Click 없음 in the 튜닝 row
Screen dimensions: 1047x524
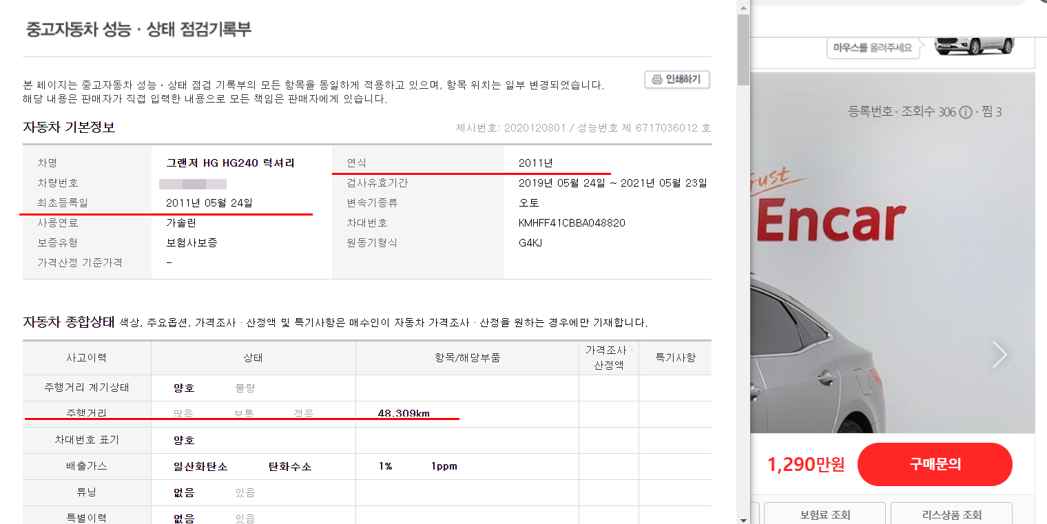(x=184, y=493)
